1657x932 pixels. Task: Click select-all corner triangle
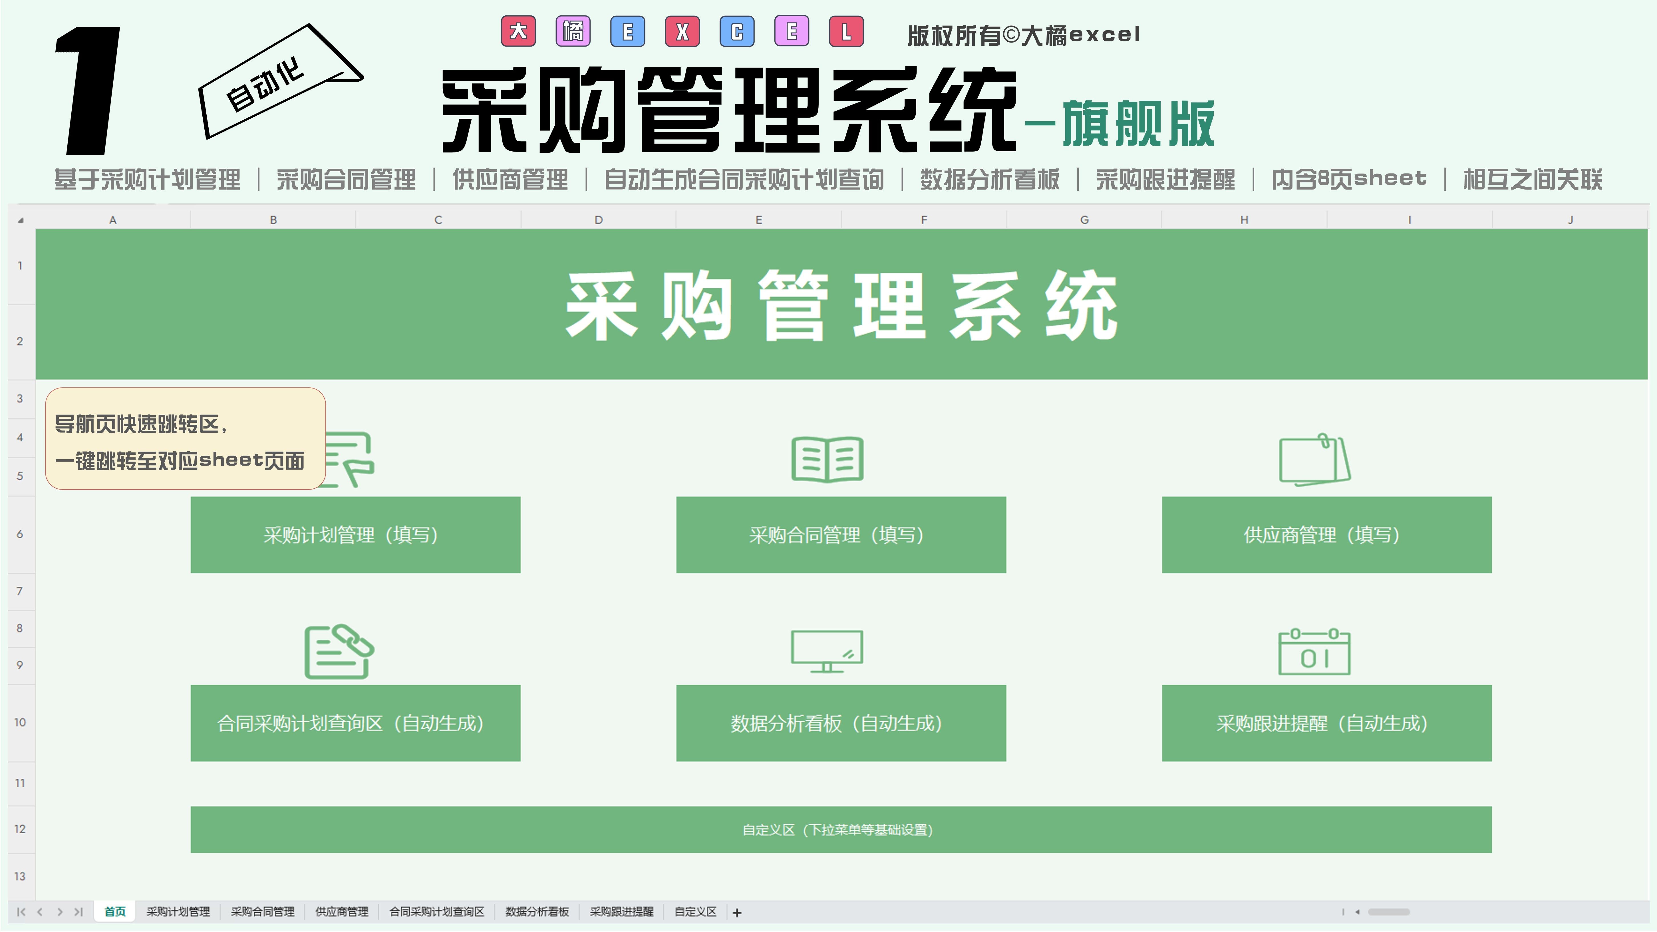[x=21, y=221]
